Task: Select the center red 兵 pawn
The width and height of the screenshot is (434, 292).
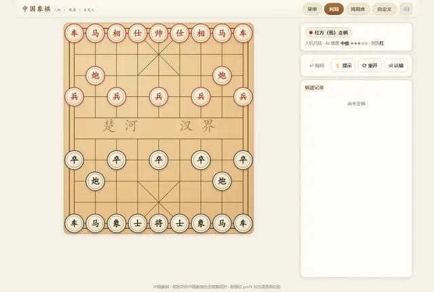Action: [159, 96]
